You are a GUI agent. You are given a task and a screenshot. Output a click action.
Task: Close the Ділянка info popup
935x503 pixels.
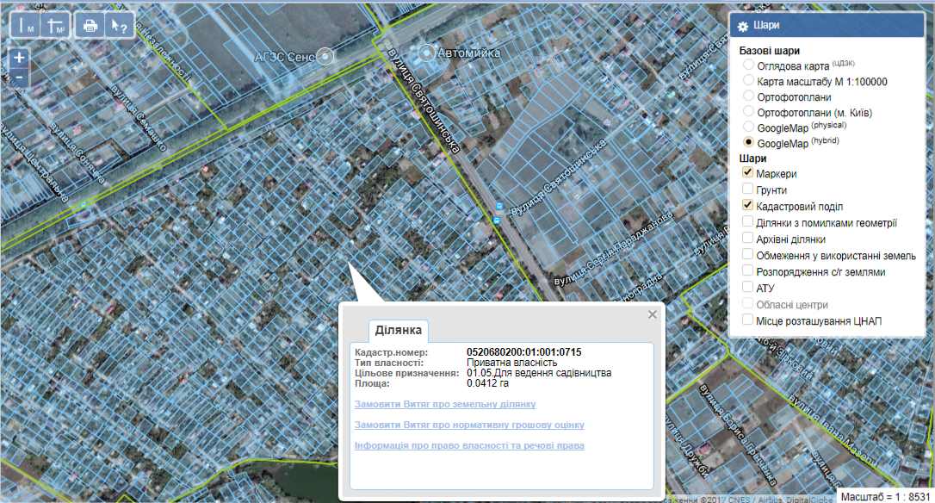coord(653,314)
